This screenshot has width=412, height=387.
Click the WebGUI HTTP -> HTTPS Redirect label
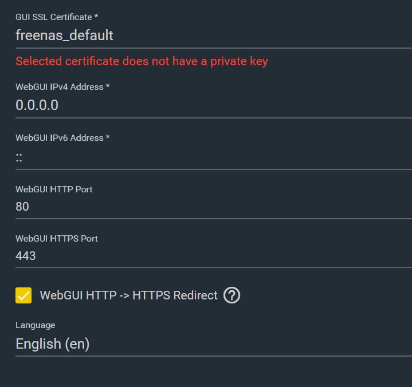[128, 295]
